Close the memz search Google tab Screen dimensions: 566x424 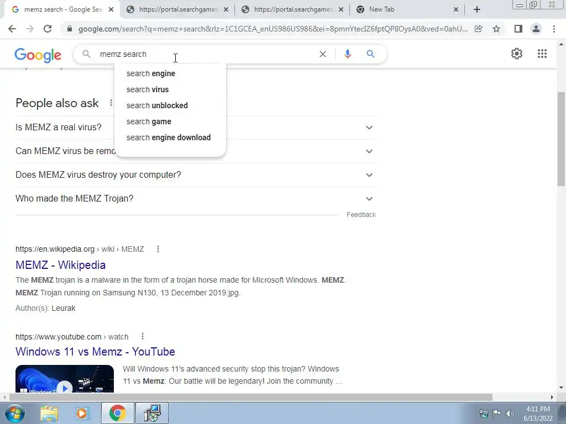tap(112, 10)
